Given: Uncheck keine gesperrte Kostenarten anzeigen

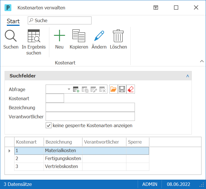Looking at the screenshot, I should pos(48,125).
